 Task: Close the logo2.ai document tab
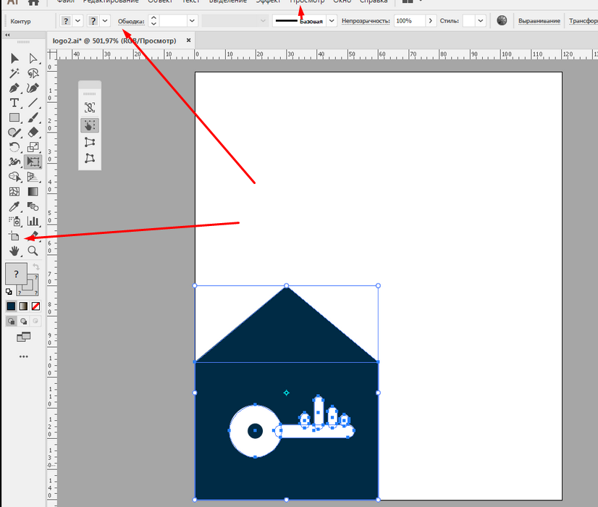click(188, 40)
